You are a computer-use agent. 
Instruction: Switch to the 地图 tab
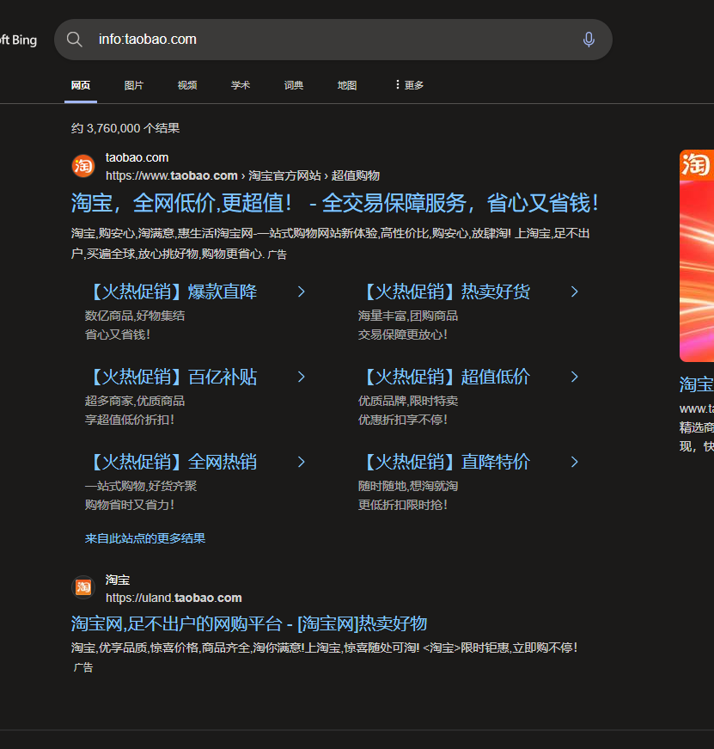[347, 85]
